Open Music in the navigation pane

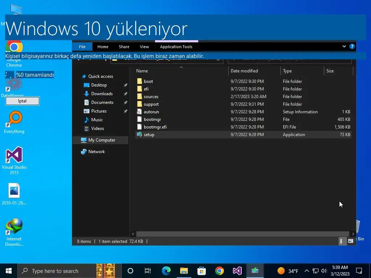coord(97,120)
